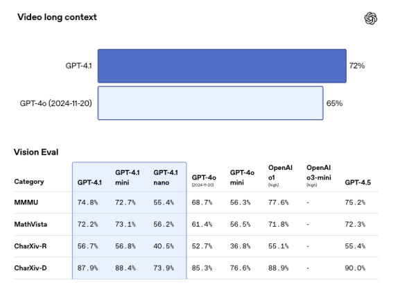Click the Category column header
The height and width of the screenshot is (292, 398).
29,182
